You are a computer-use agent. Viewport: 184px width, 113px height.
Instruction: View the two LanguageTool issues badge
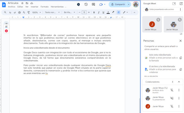point(6,31)
